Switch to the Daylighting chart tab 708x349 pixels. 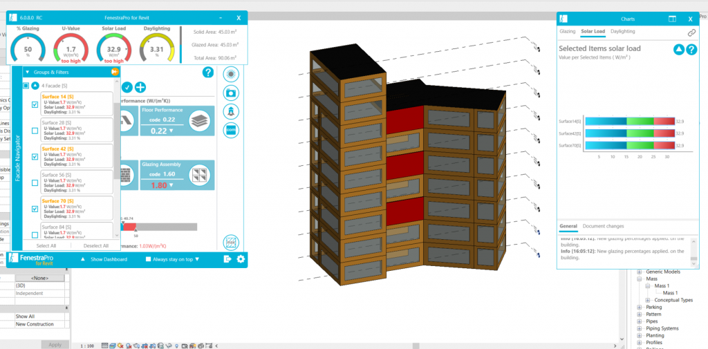(x=623, y=32)
